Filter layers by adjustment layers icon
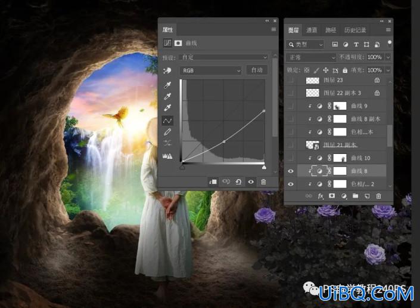The width and height of the screenshot is (420, 308). click(x=346, y=44)
